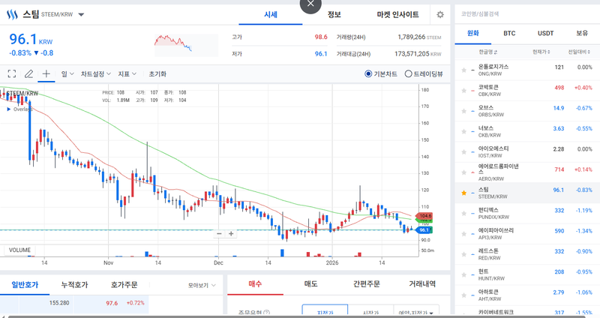This screenshot has height=318, width=600.
Task: Select the pencil drawing tool
Action: 29,74
